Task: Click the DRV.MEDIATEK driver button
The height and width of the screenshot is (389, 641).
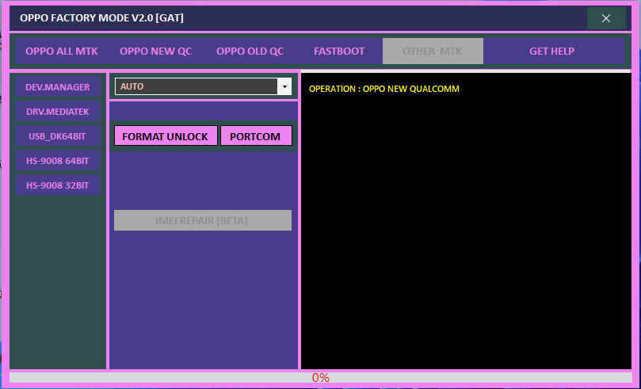Action: [x=58, y=112]
